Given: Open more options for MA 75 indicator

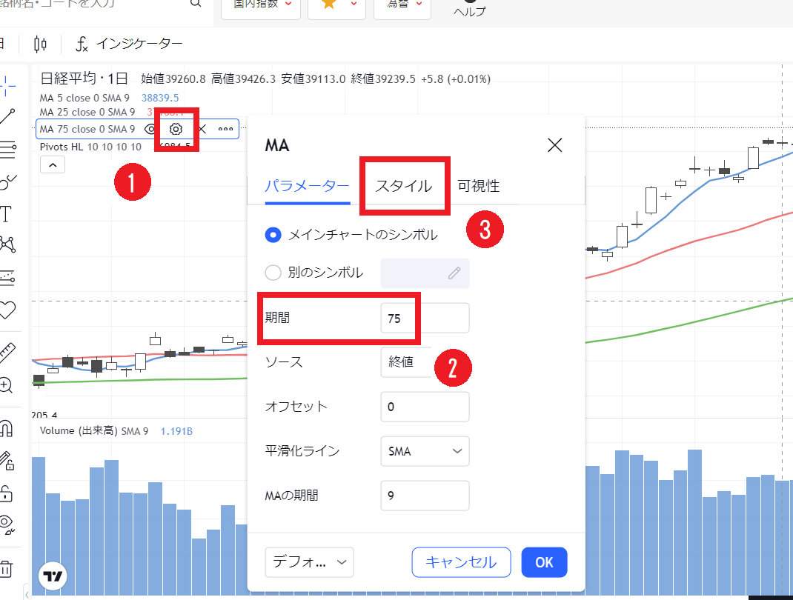Looking at the screenshot, I should tap(225, 129).
